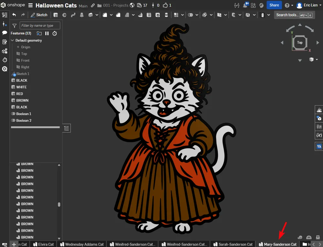The height and width of the screenshot is (247, 323).
Task: Click the Filter by name or type field
Action: (40, 25)
